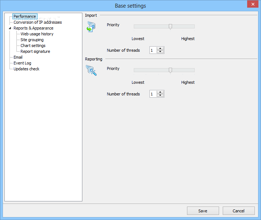Increase Import number of threads

click(x=160, y=48)
